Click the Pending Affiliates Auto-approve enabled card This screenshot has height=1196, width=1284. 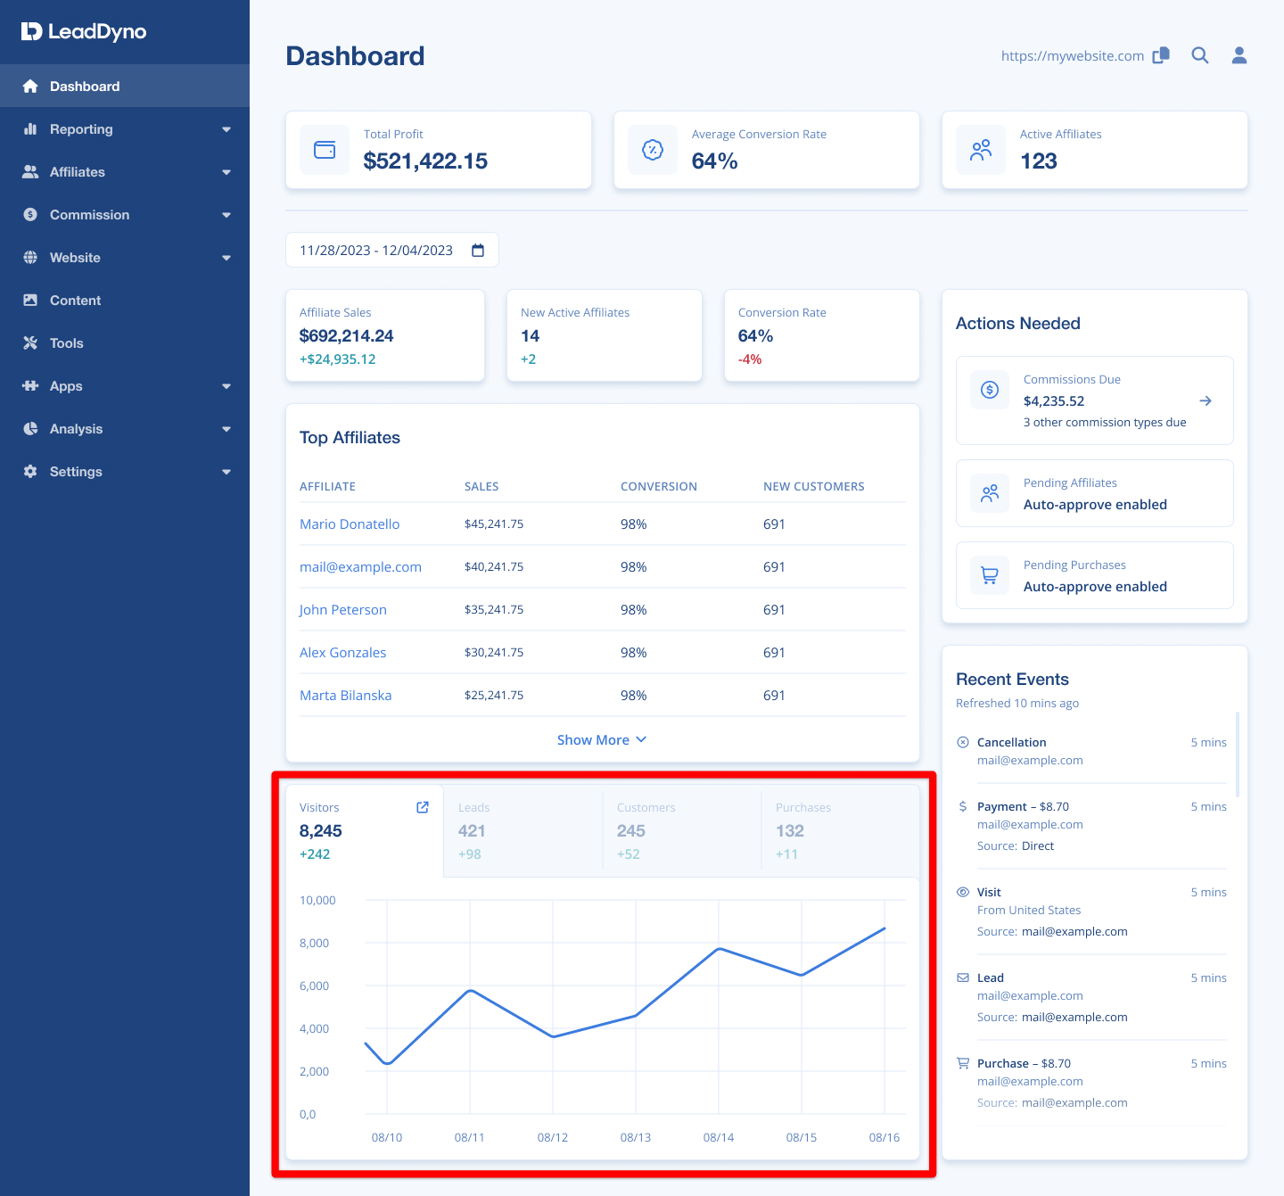1095,493
